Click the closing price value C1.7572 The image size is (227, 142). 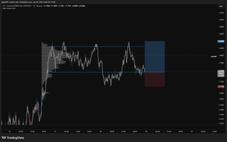pyautogui.click(x=68, y=6)
